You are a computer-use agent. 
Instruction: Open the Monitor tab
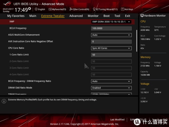pos(93,16)
